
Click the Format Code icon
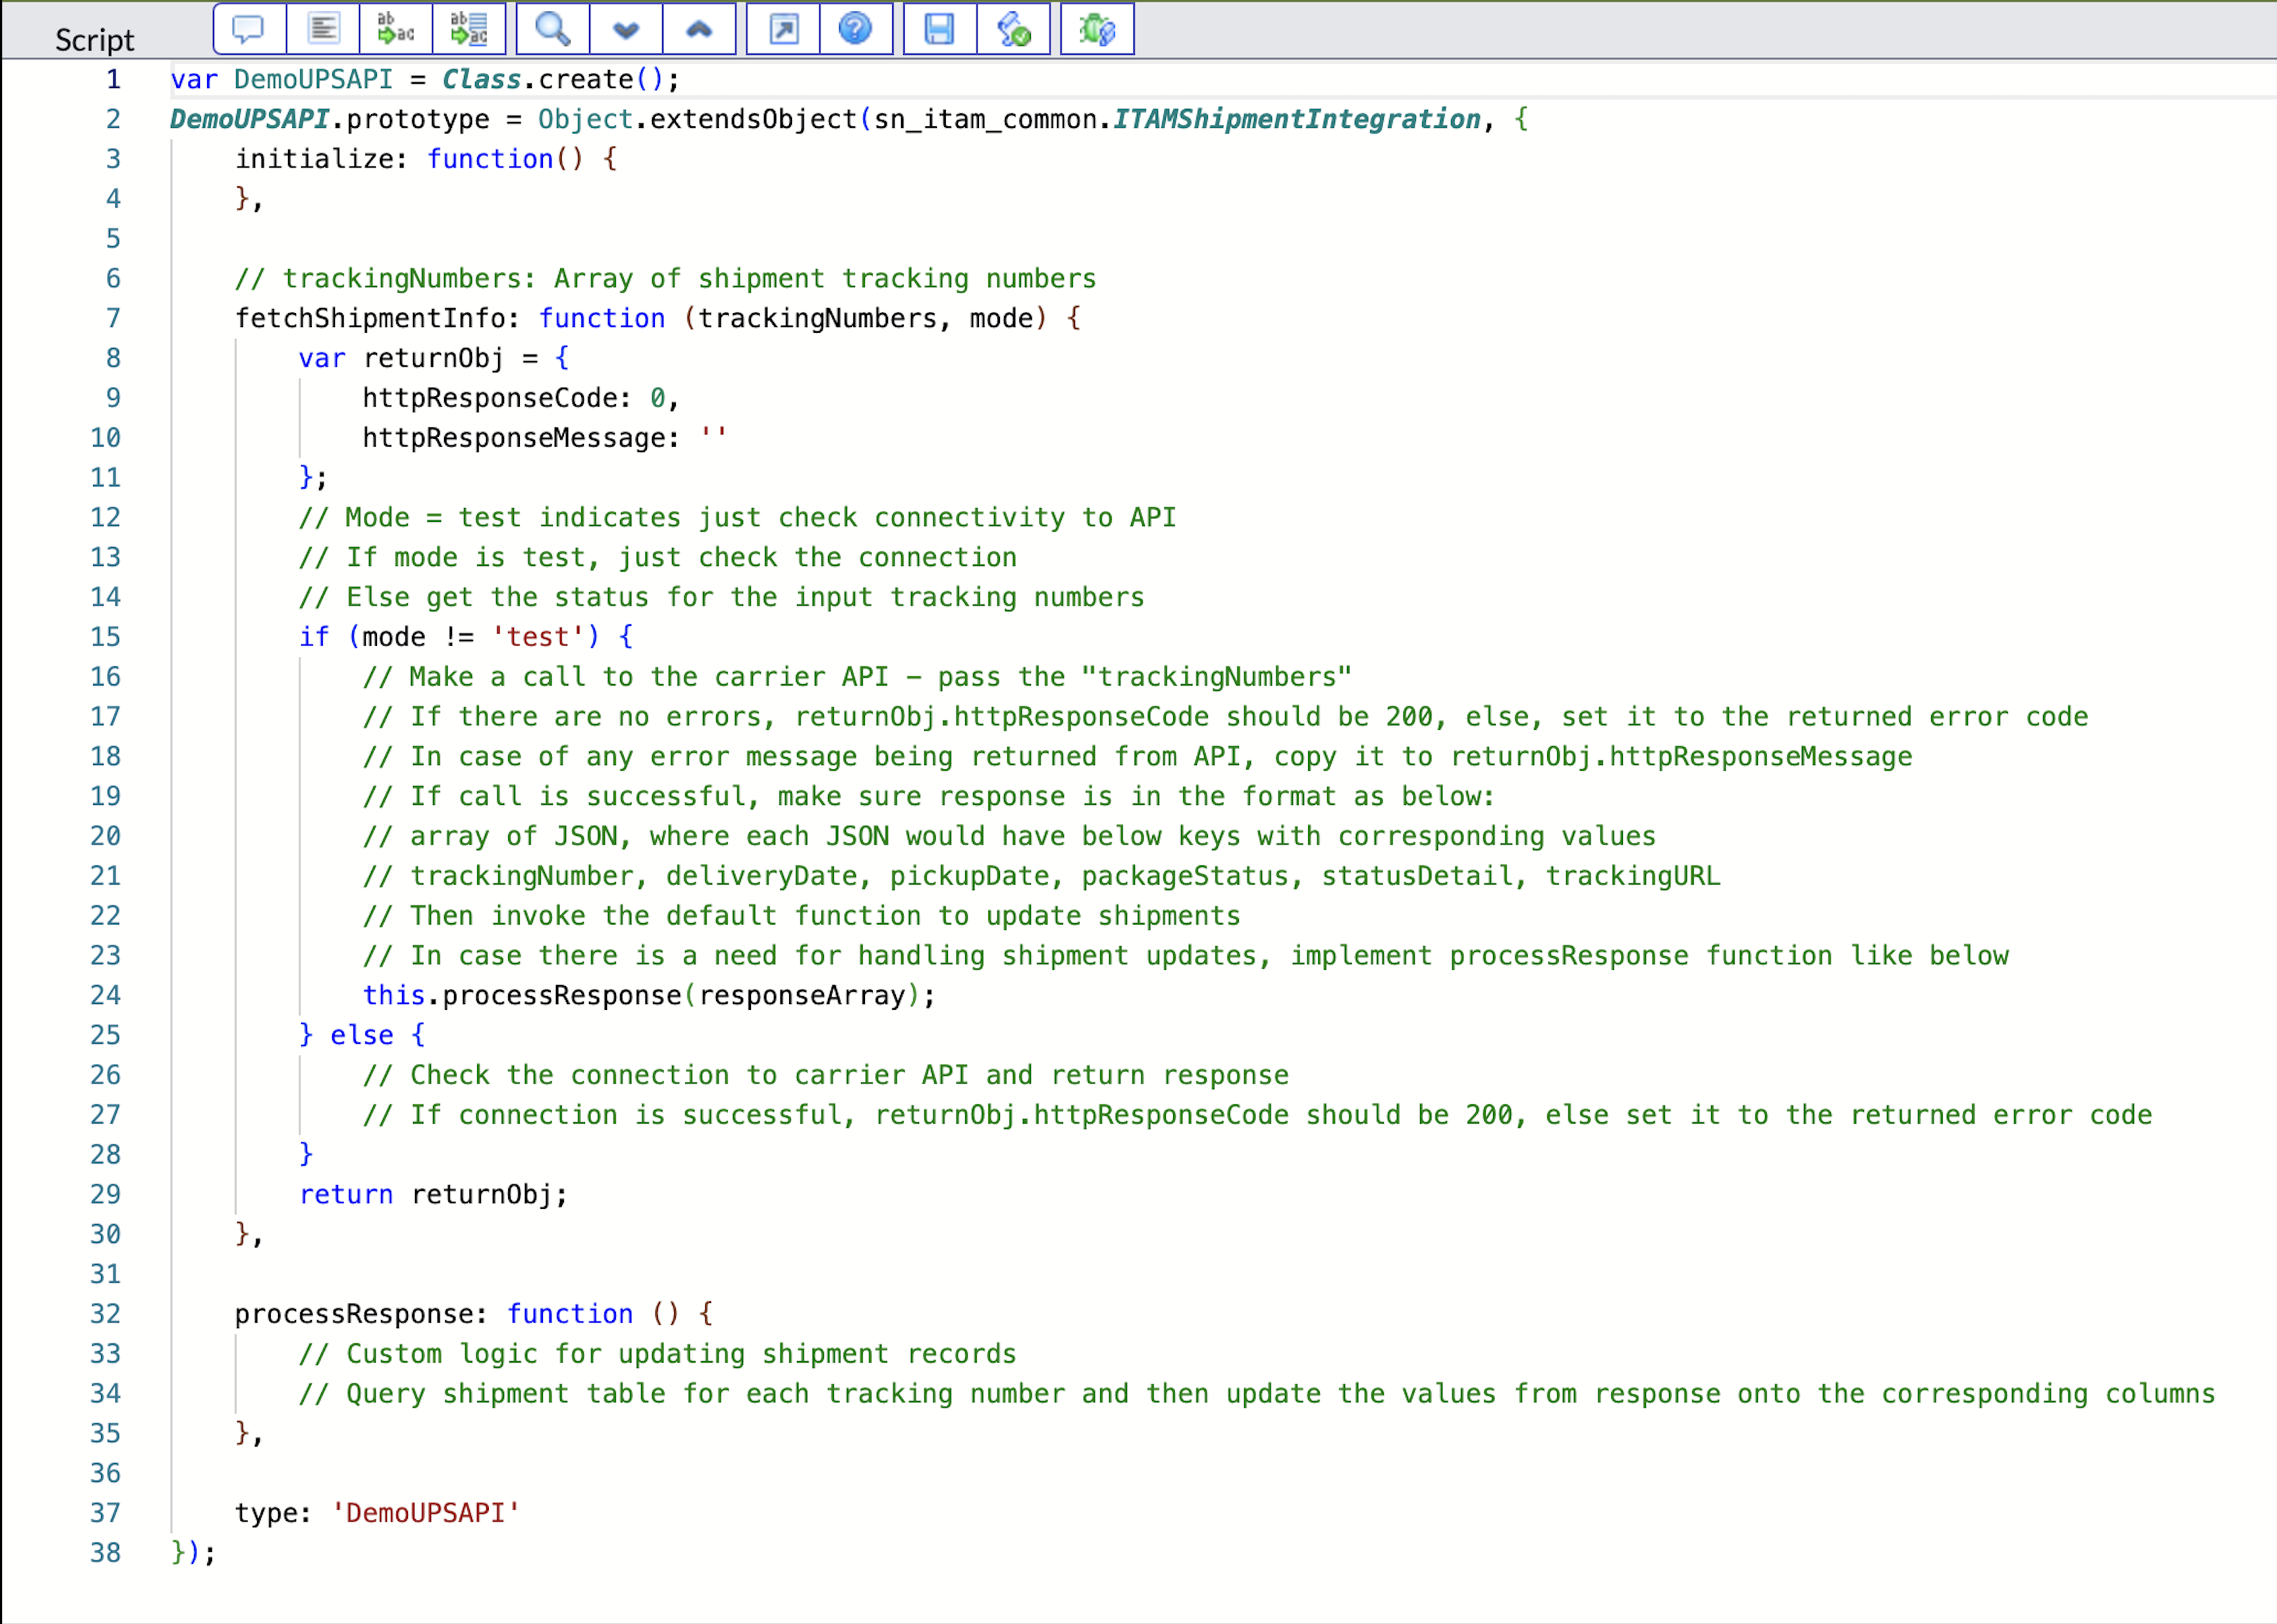[322, 29]
